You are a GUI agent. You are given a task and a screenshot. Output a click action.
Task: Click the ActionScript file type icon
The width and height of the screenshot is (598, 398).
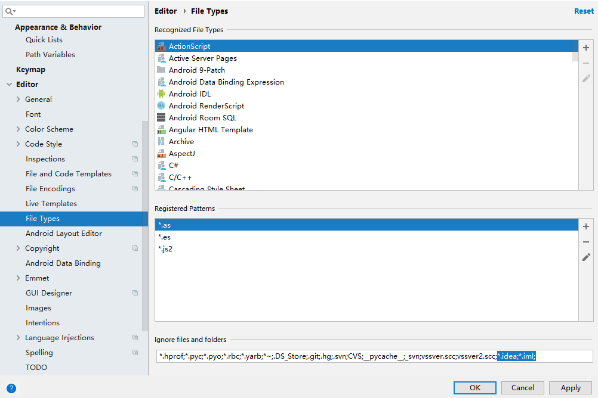coord(161,46)
